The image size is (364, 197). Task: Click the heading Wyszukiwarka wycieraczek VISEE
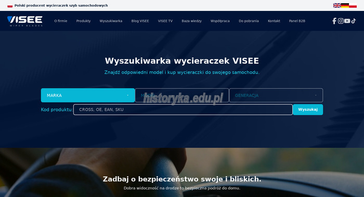point(182,61)
